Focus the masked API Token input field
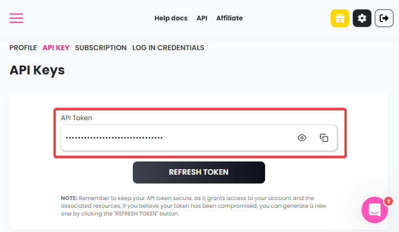 (199, 138)
